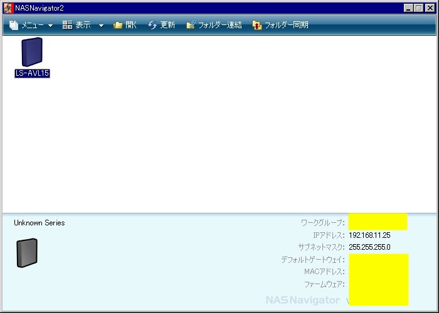Click the Unknown Series heading text
439x313 pixels.
pyautogui.click(x=39, y=223)
